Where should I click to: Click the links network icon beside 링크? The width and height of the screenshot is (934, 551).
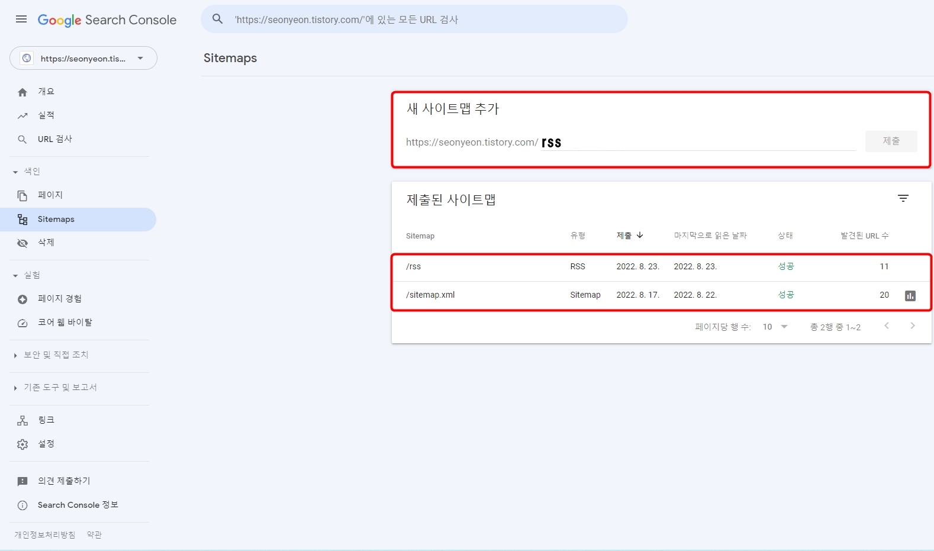22,421
